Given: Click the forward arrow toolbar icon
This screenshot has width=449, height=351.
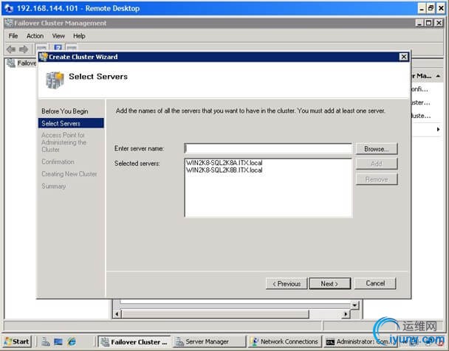Looking at the screenshot, I should pos(24,49).
